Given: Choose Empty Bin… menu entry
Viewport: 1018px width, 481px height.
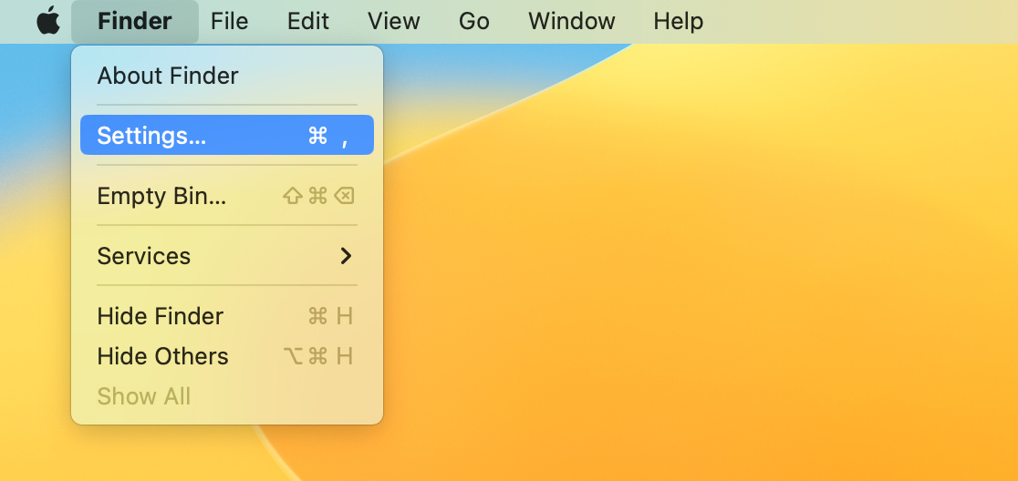Looking at the screenshot, I should tap(227, 195).
